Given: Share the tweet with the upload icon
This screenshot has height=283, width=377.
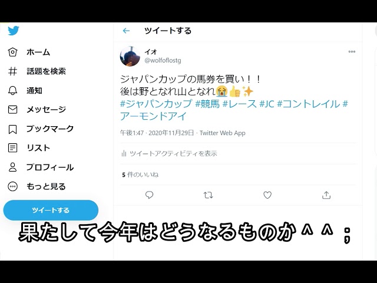Looking at the screenshot, I should (x=326, y=195).
